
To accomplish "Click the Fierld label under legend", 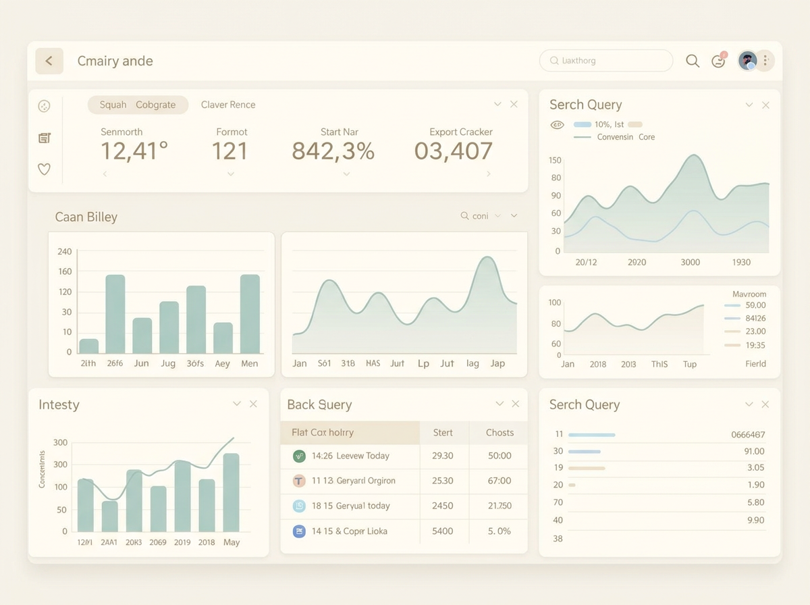I will (755, 364).
